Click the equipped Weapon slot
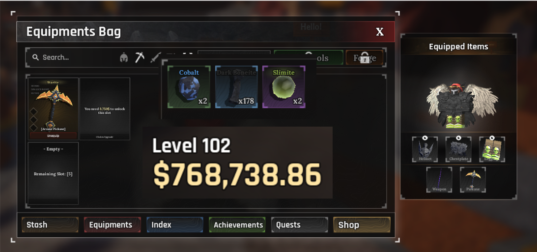The width and height of the screenshot is (537, 252). click(x=439, y=180)
